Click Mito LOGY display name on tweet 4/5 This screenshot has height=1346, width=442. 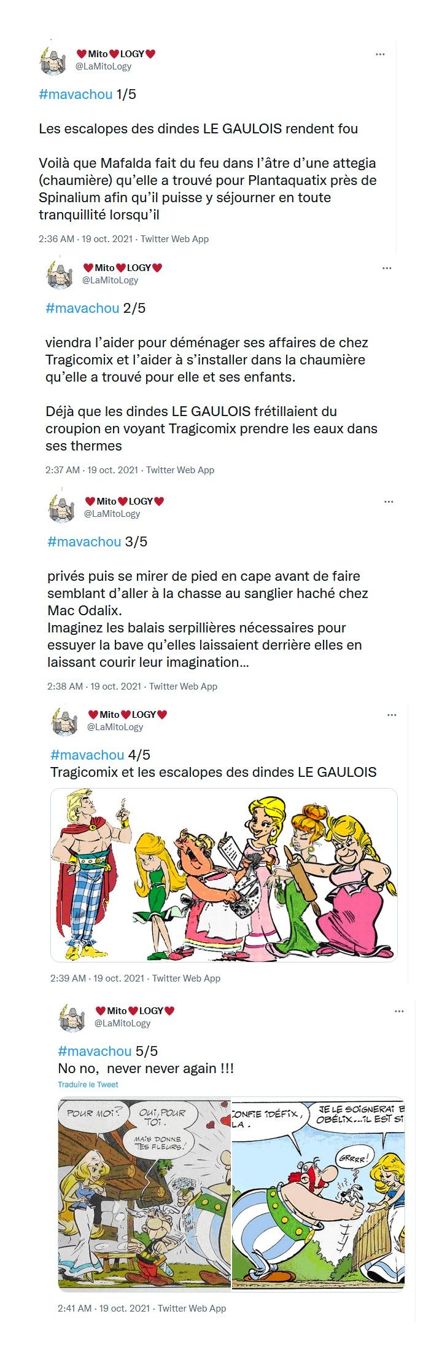[x=128, y=714]
